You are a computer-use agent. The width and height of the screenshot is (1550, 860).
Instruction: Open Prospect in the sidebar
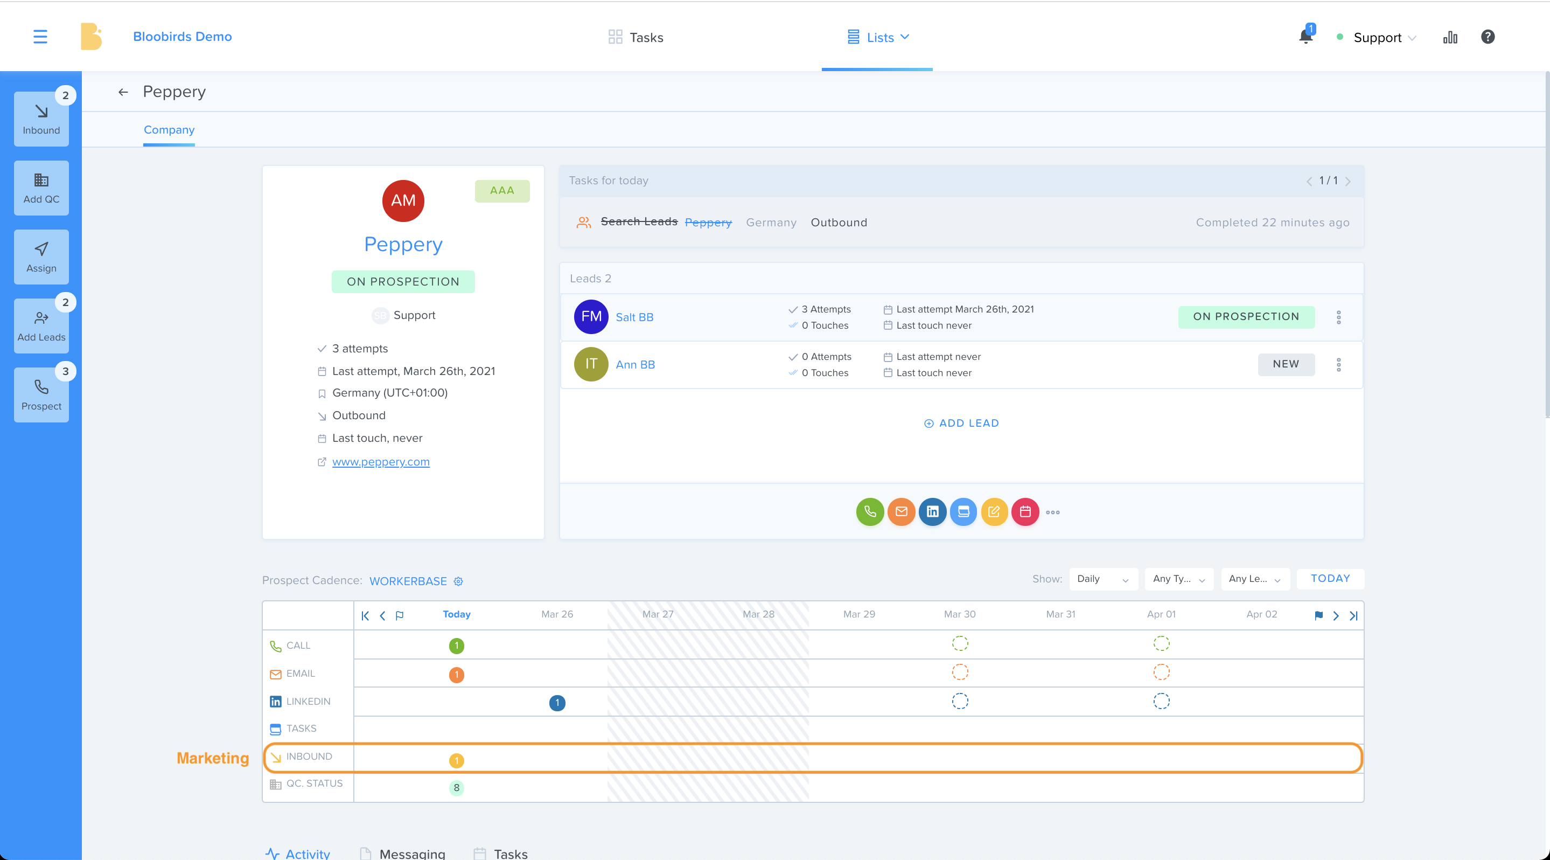point(41,395)
